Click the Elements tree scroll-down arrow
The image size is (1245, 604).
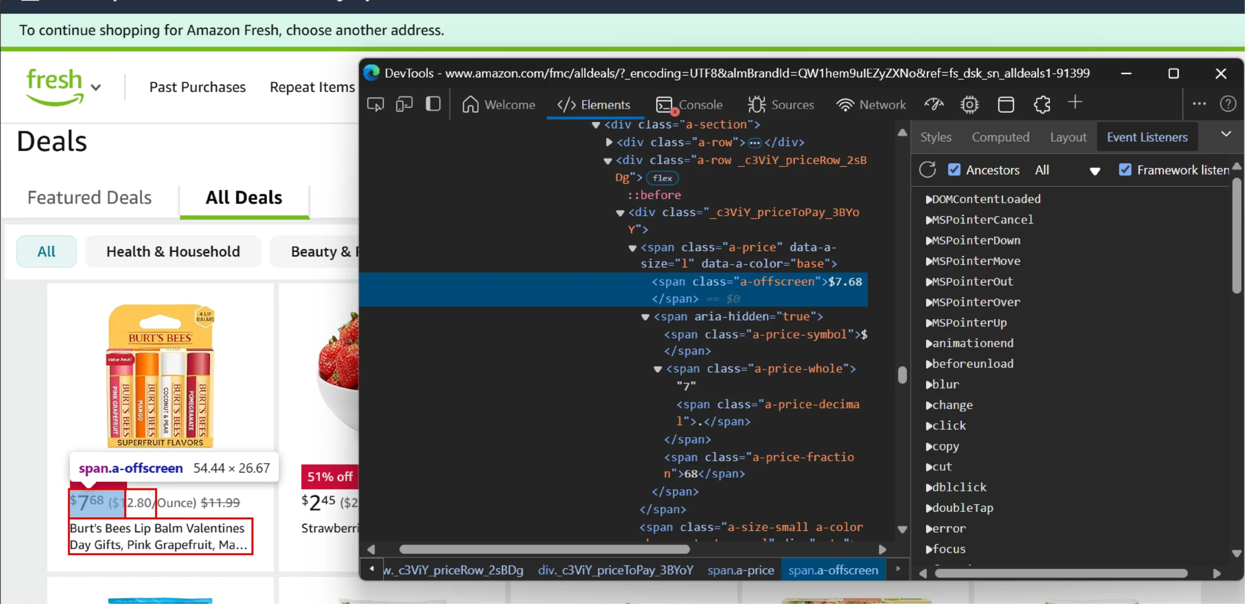tap(902, 530)
